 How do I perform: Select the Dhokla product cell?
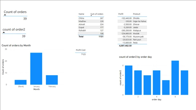pos(136,18)
